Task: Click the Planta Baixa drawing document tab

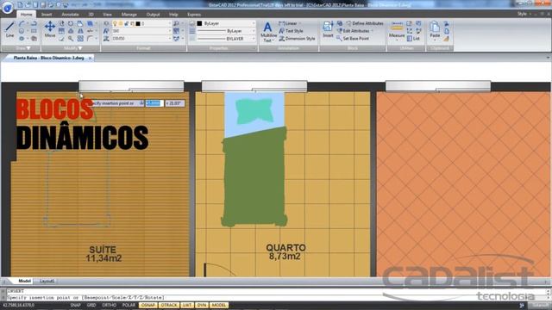Action: [48, 58]
